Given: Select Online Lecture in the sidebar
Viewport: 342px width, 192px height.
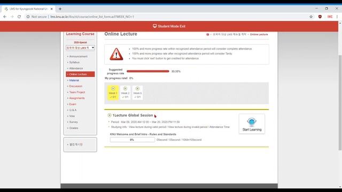Looking at the screenshot, I should click(x=80, y=74).
